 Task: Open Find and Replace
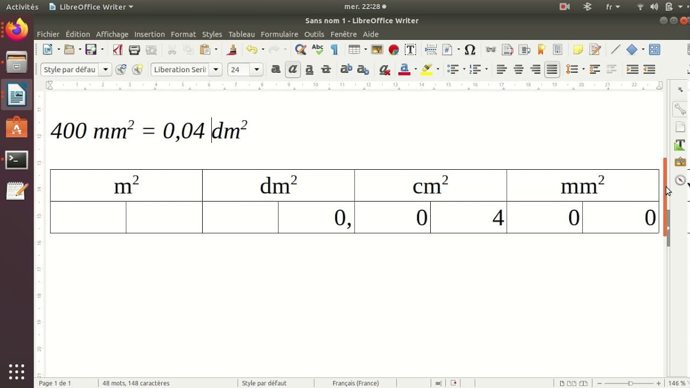301,50
